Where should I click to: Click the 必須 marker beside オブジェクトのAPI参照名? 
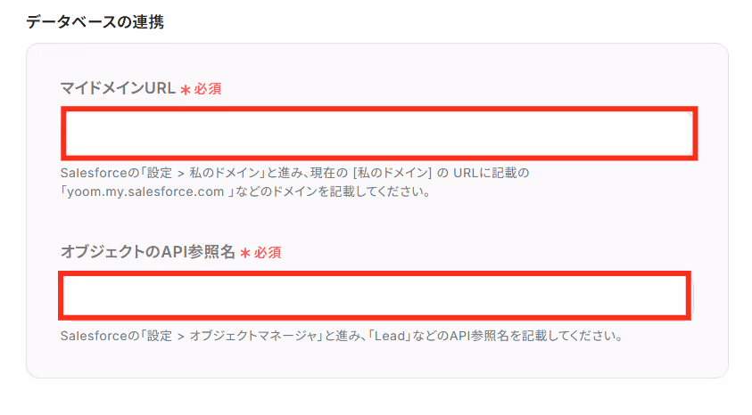[x=268, y=253]
